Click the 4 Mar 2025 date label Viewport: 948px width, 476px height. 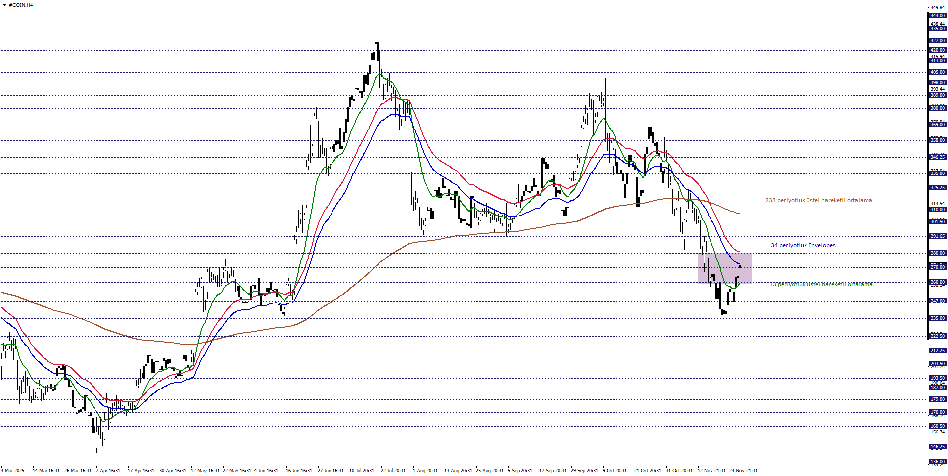(13, 471)
